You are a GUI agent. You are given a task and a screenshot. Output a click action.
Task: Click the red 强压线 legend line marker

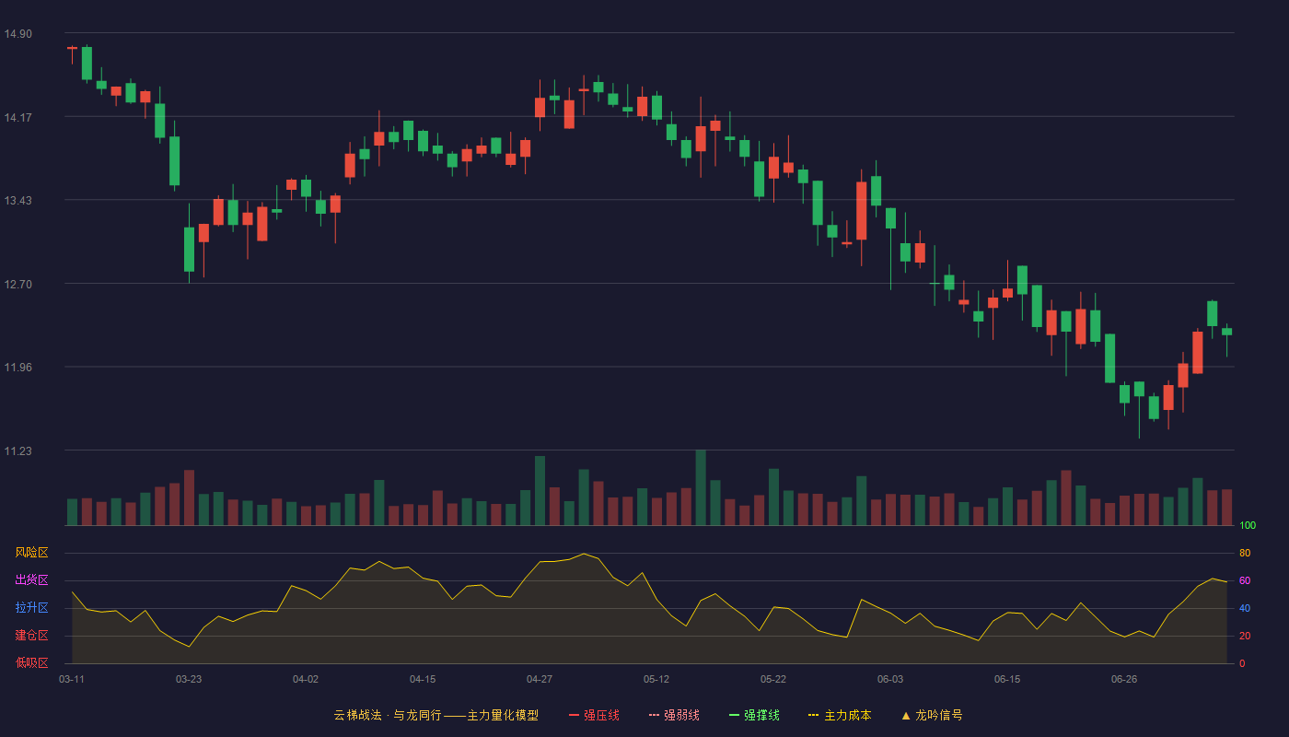point(574,715)
